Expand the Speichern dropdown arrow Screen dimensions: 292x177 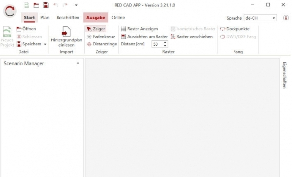pyautogui.click(x=45, y=44)
